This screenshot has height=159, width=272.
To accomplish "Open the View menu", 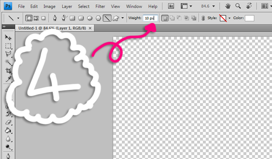I will coord(115,7).
